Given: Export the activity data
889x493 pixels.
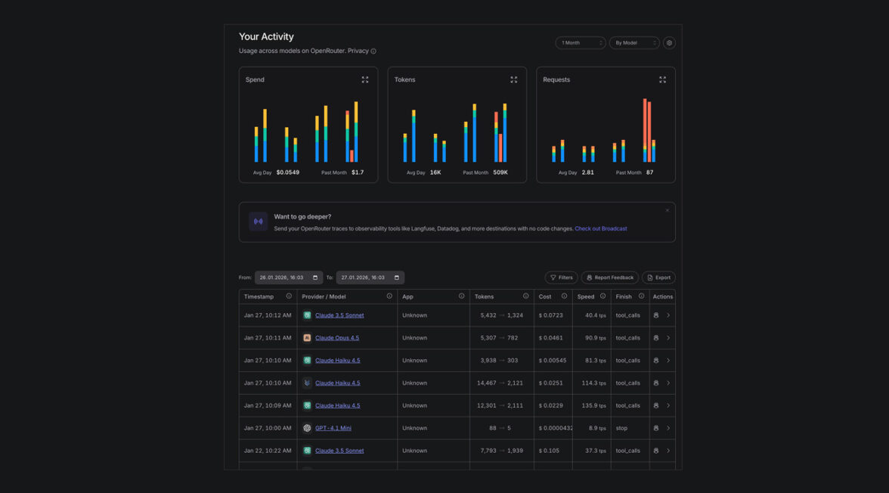Looking at the screenshot, I should [658, 278].
